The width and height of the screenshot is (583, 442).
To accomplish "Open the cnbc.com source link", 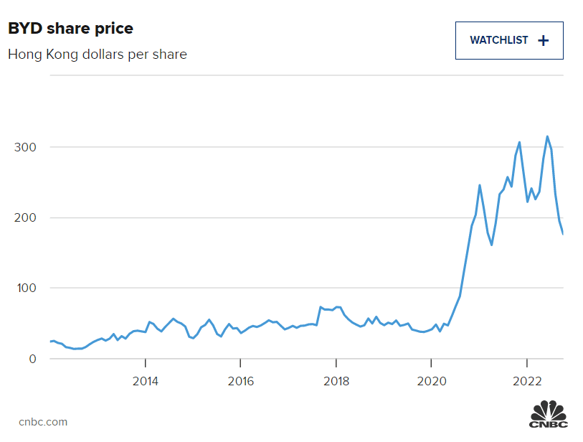I will click(43, 422).
